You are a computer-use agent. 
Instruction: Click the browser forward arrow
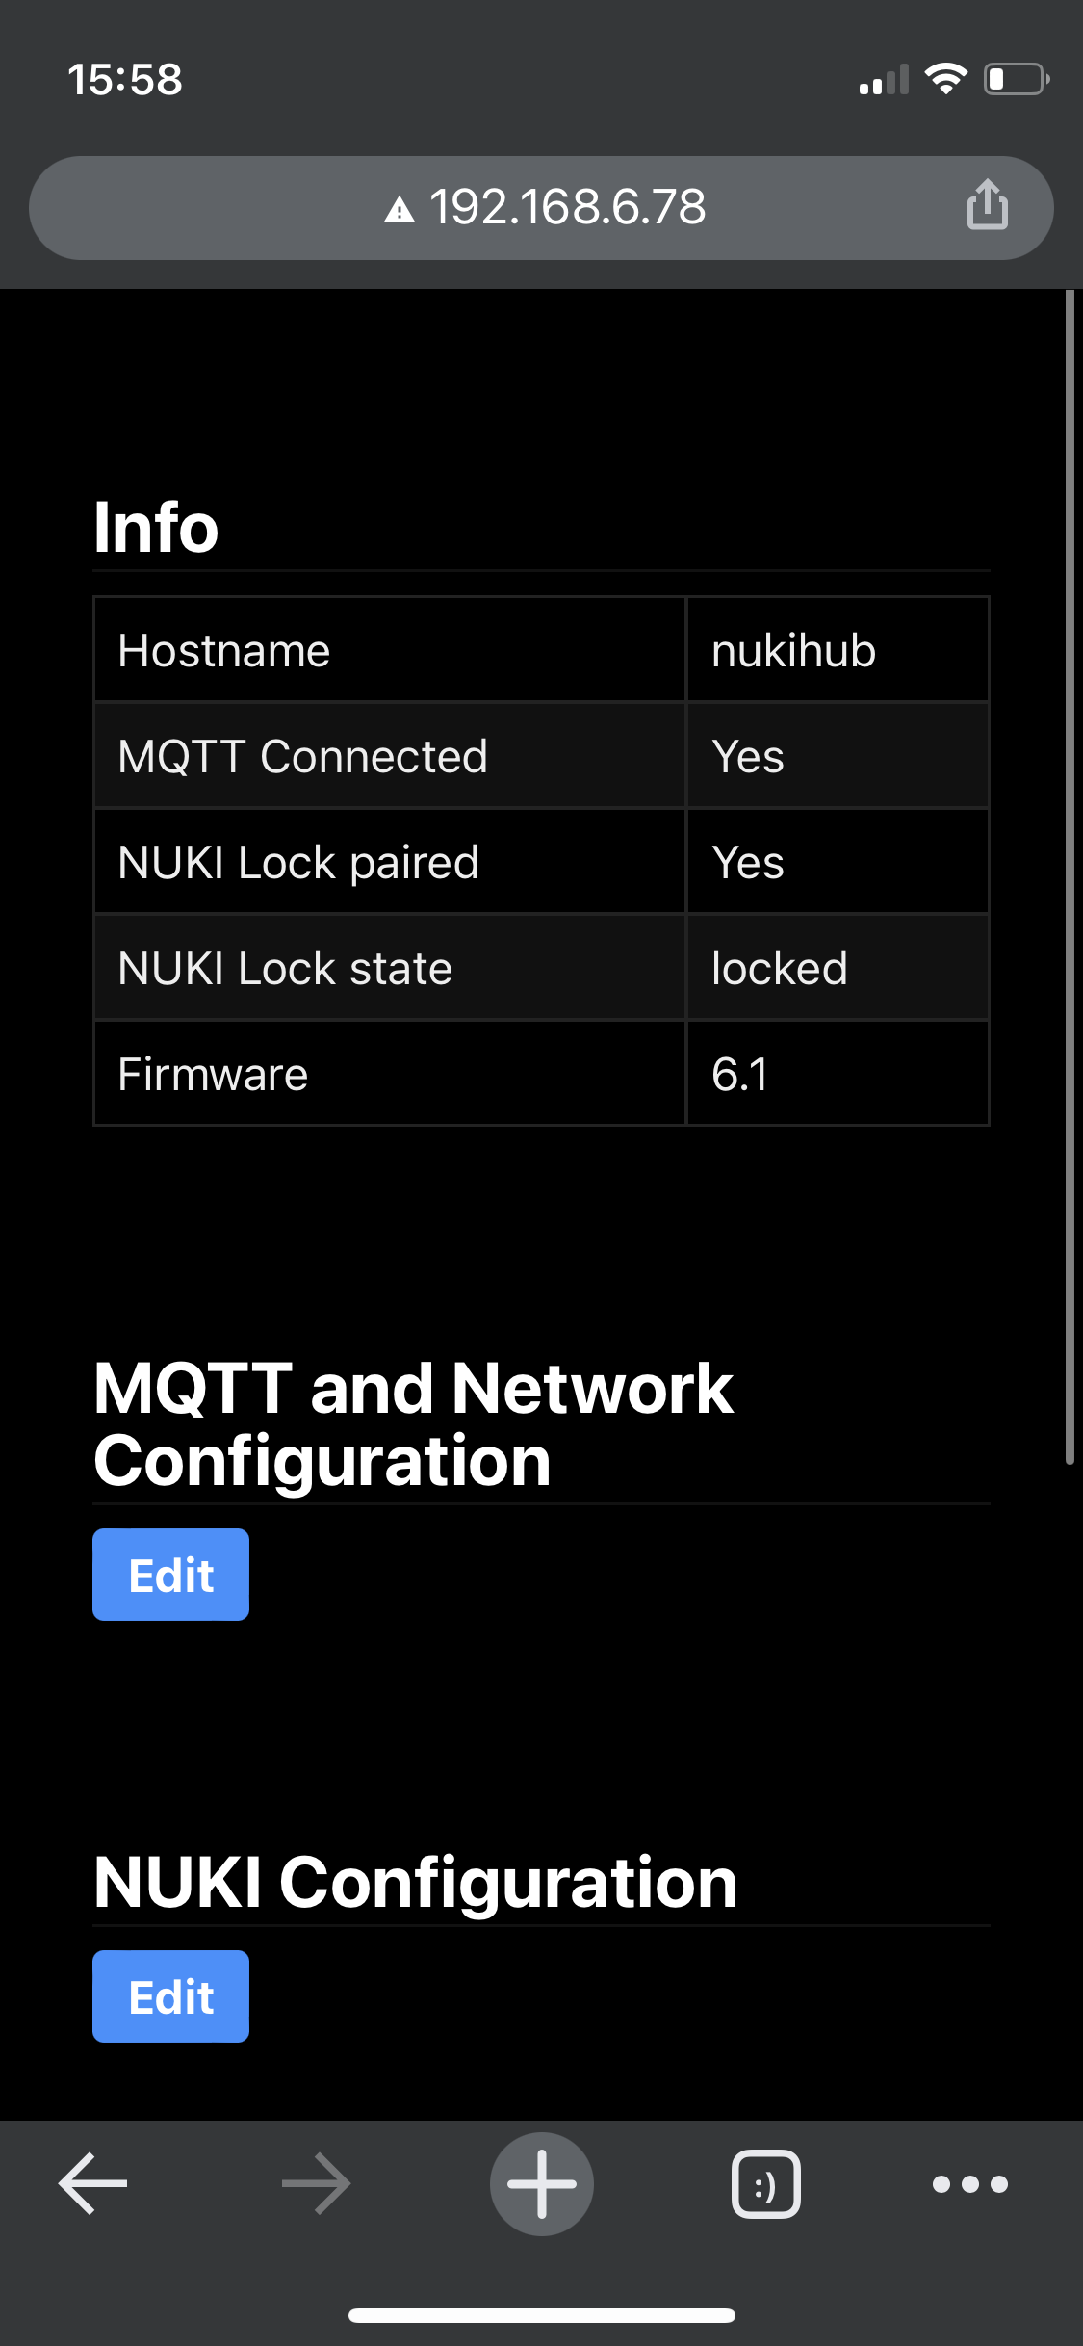(x=317, y=2183)
